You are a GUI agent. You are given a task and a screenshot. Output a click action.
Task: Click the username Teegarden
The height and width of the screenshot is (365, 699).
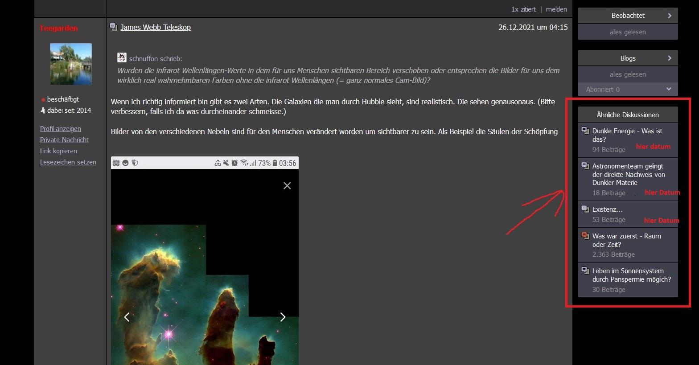(58, 28)
